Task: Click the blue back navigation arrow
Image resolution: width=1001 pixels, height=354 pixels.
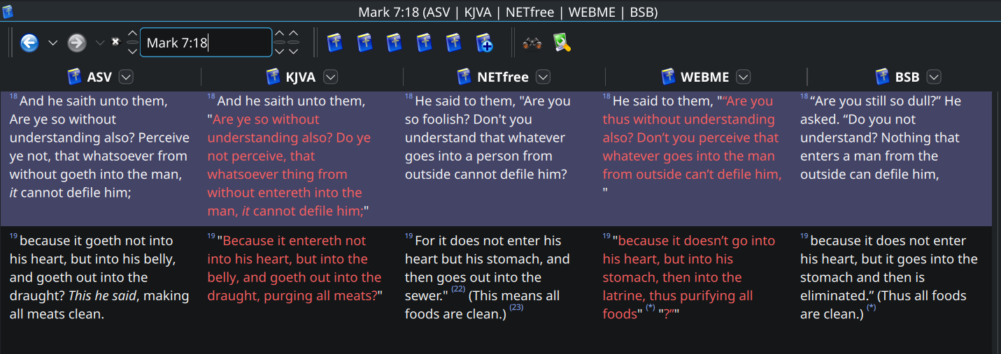Action: [29, 43]
